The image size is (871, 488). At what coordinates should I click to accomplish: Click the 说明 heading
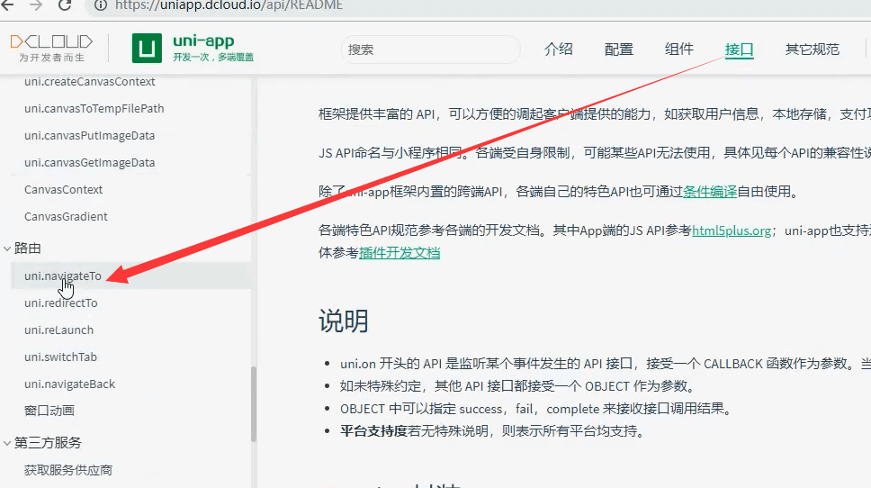pyautogui.click(x=344, y=321)
